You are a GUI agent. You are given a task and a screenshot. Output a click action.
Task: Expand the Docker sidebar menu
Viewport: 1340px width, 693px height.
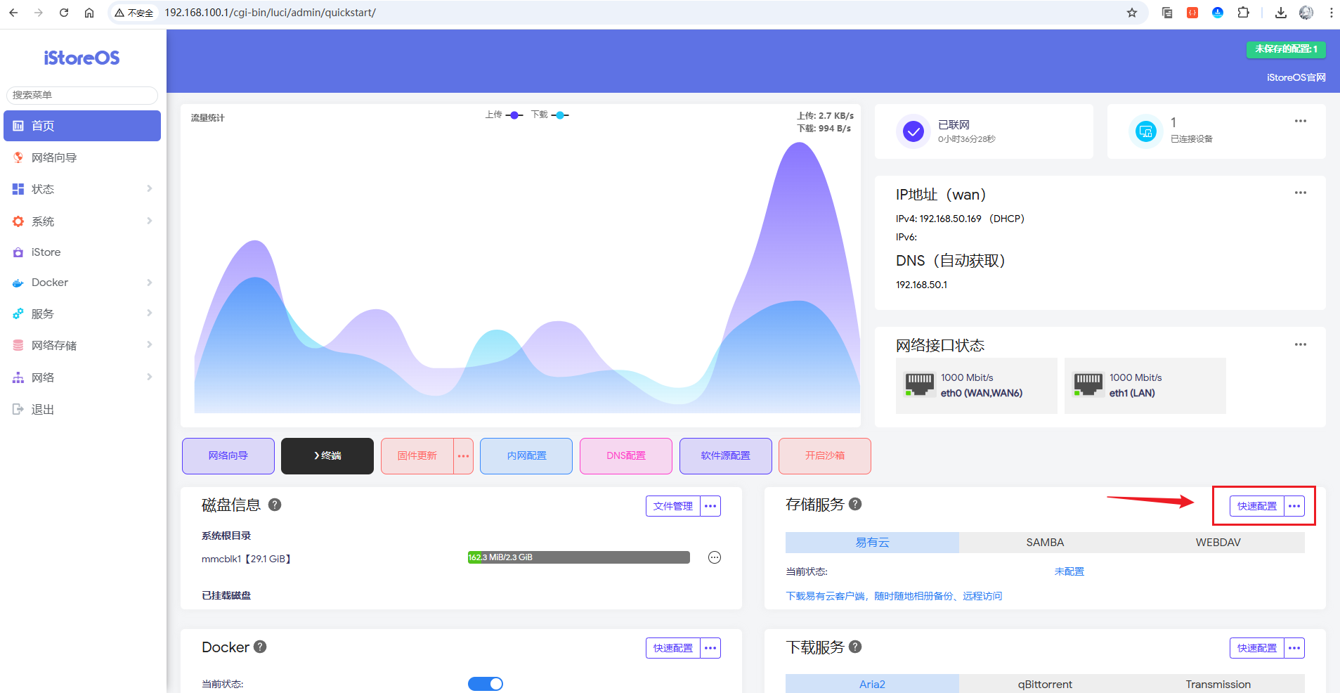tap(82, 283)
